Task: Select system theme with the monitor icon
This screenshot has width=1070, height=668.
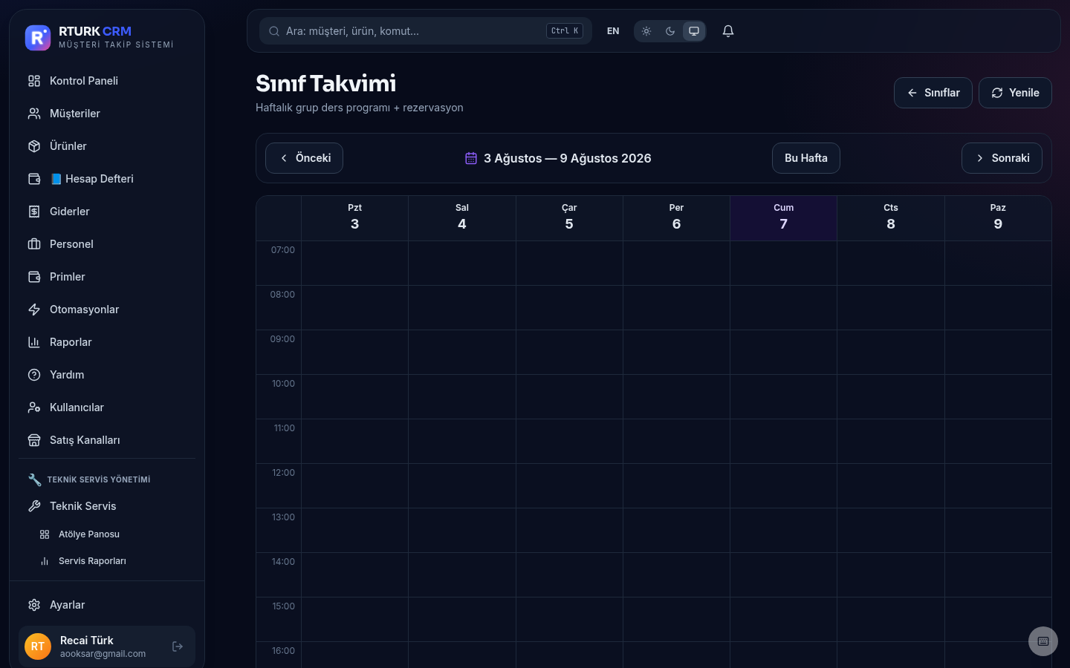Action: (694, 31)
